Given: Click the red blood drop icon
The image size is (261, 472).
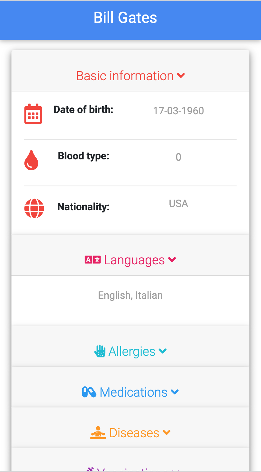Looking at the screenshot, I should 32,160.
